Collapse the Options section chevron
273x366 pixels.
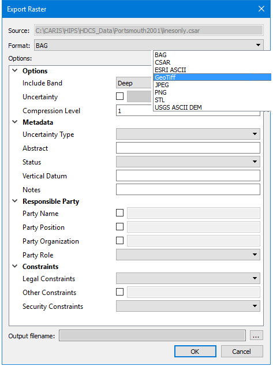click(14, 70)
